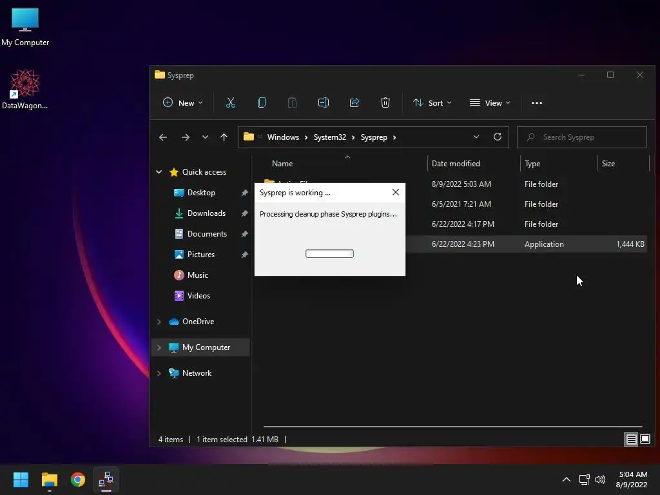Click the Paste clipboard icon
The width and height of the screenshot is (660, 495).
[292, 102]
